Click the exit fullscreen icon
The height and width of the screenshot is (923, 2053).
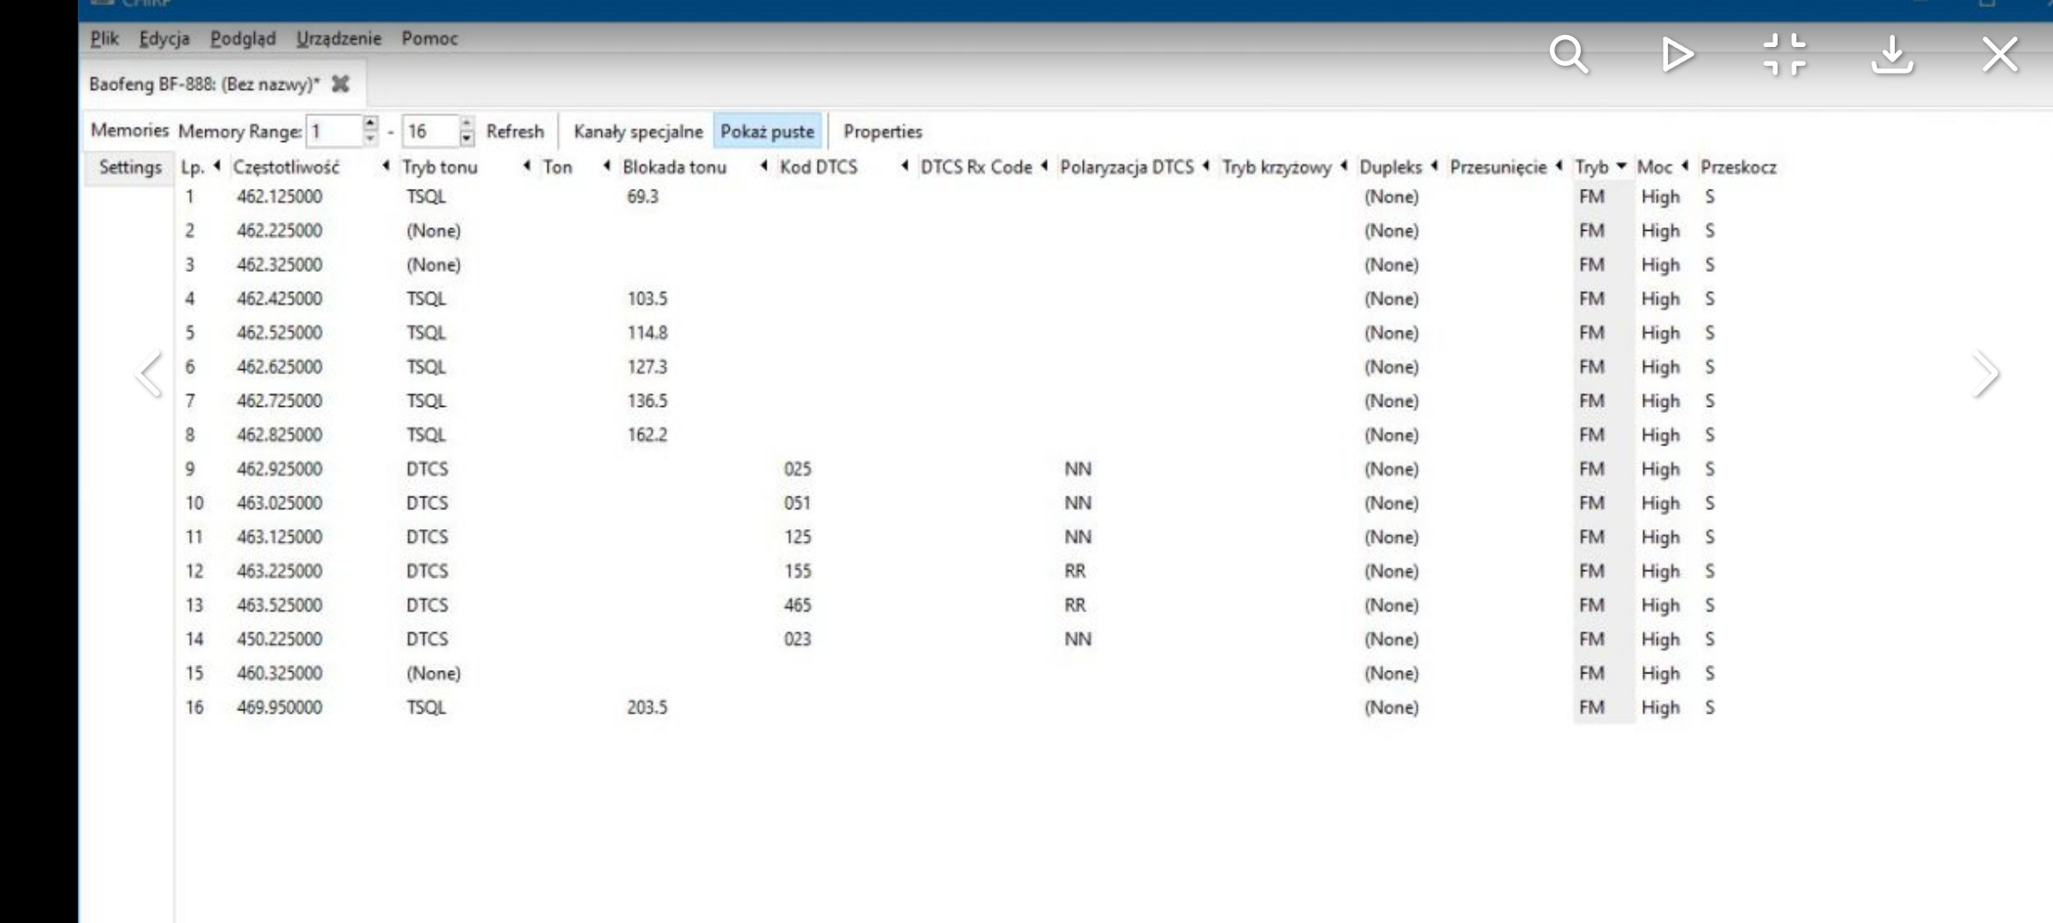click(1784, 55)
